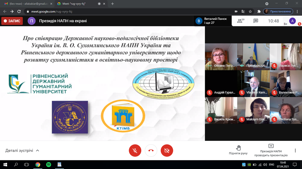Open volume control in system tray
Image resolution: width=302 pixels, height=169 pixels.
(265, 164)
